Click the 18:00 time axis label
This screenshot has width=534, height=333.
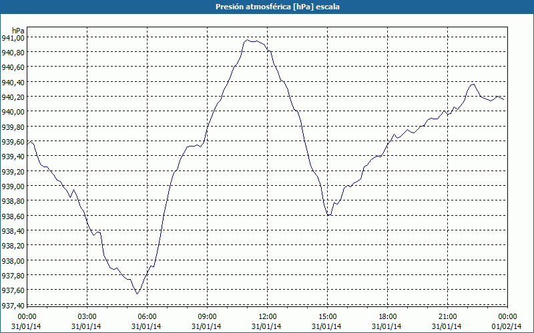(x=388, y=317)
